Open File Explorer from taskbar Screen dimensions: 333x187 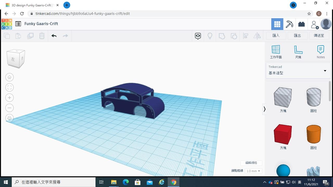(x=114, y=182)
